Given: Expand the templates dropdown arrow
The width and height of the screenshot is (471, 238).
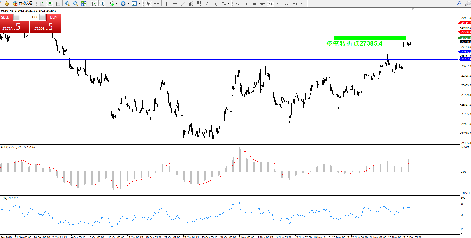Looking at the screenshot, I should [x=139, y=4].
